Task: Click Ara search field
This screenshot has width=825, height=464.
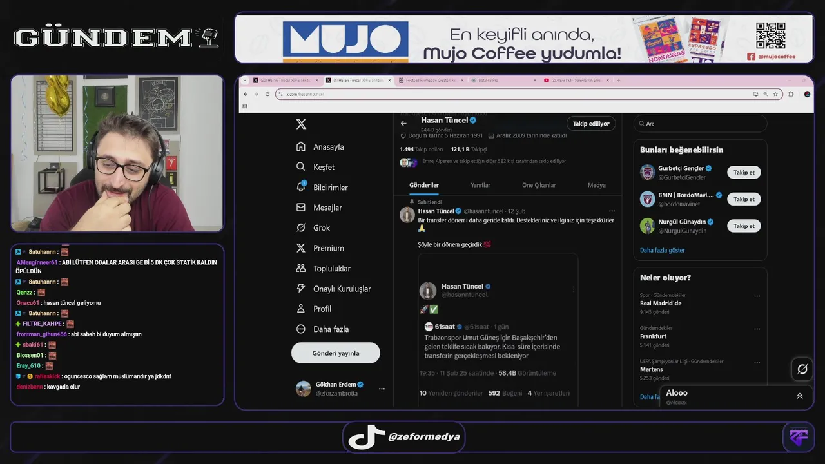Action: [701, 124]
